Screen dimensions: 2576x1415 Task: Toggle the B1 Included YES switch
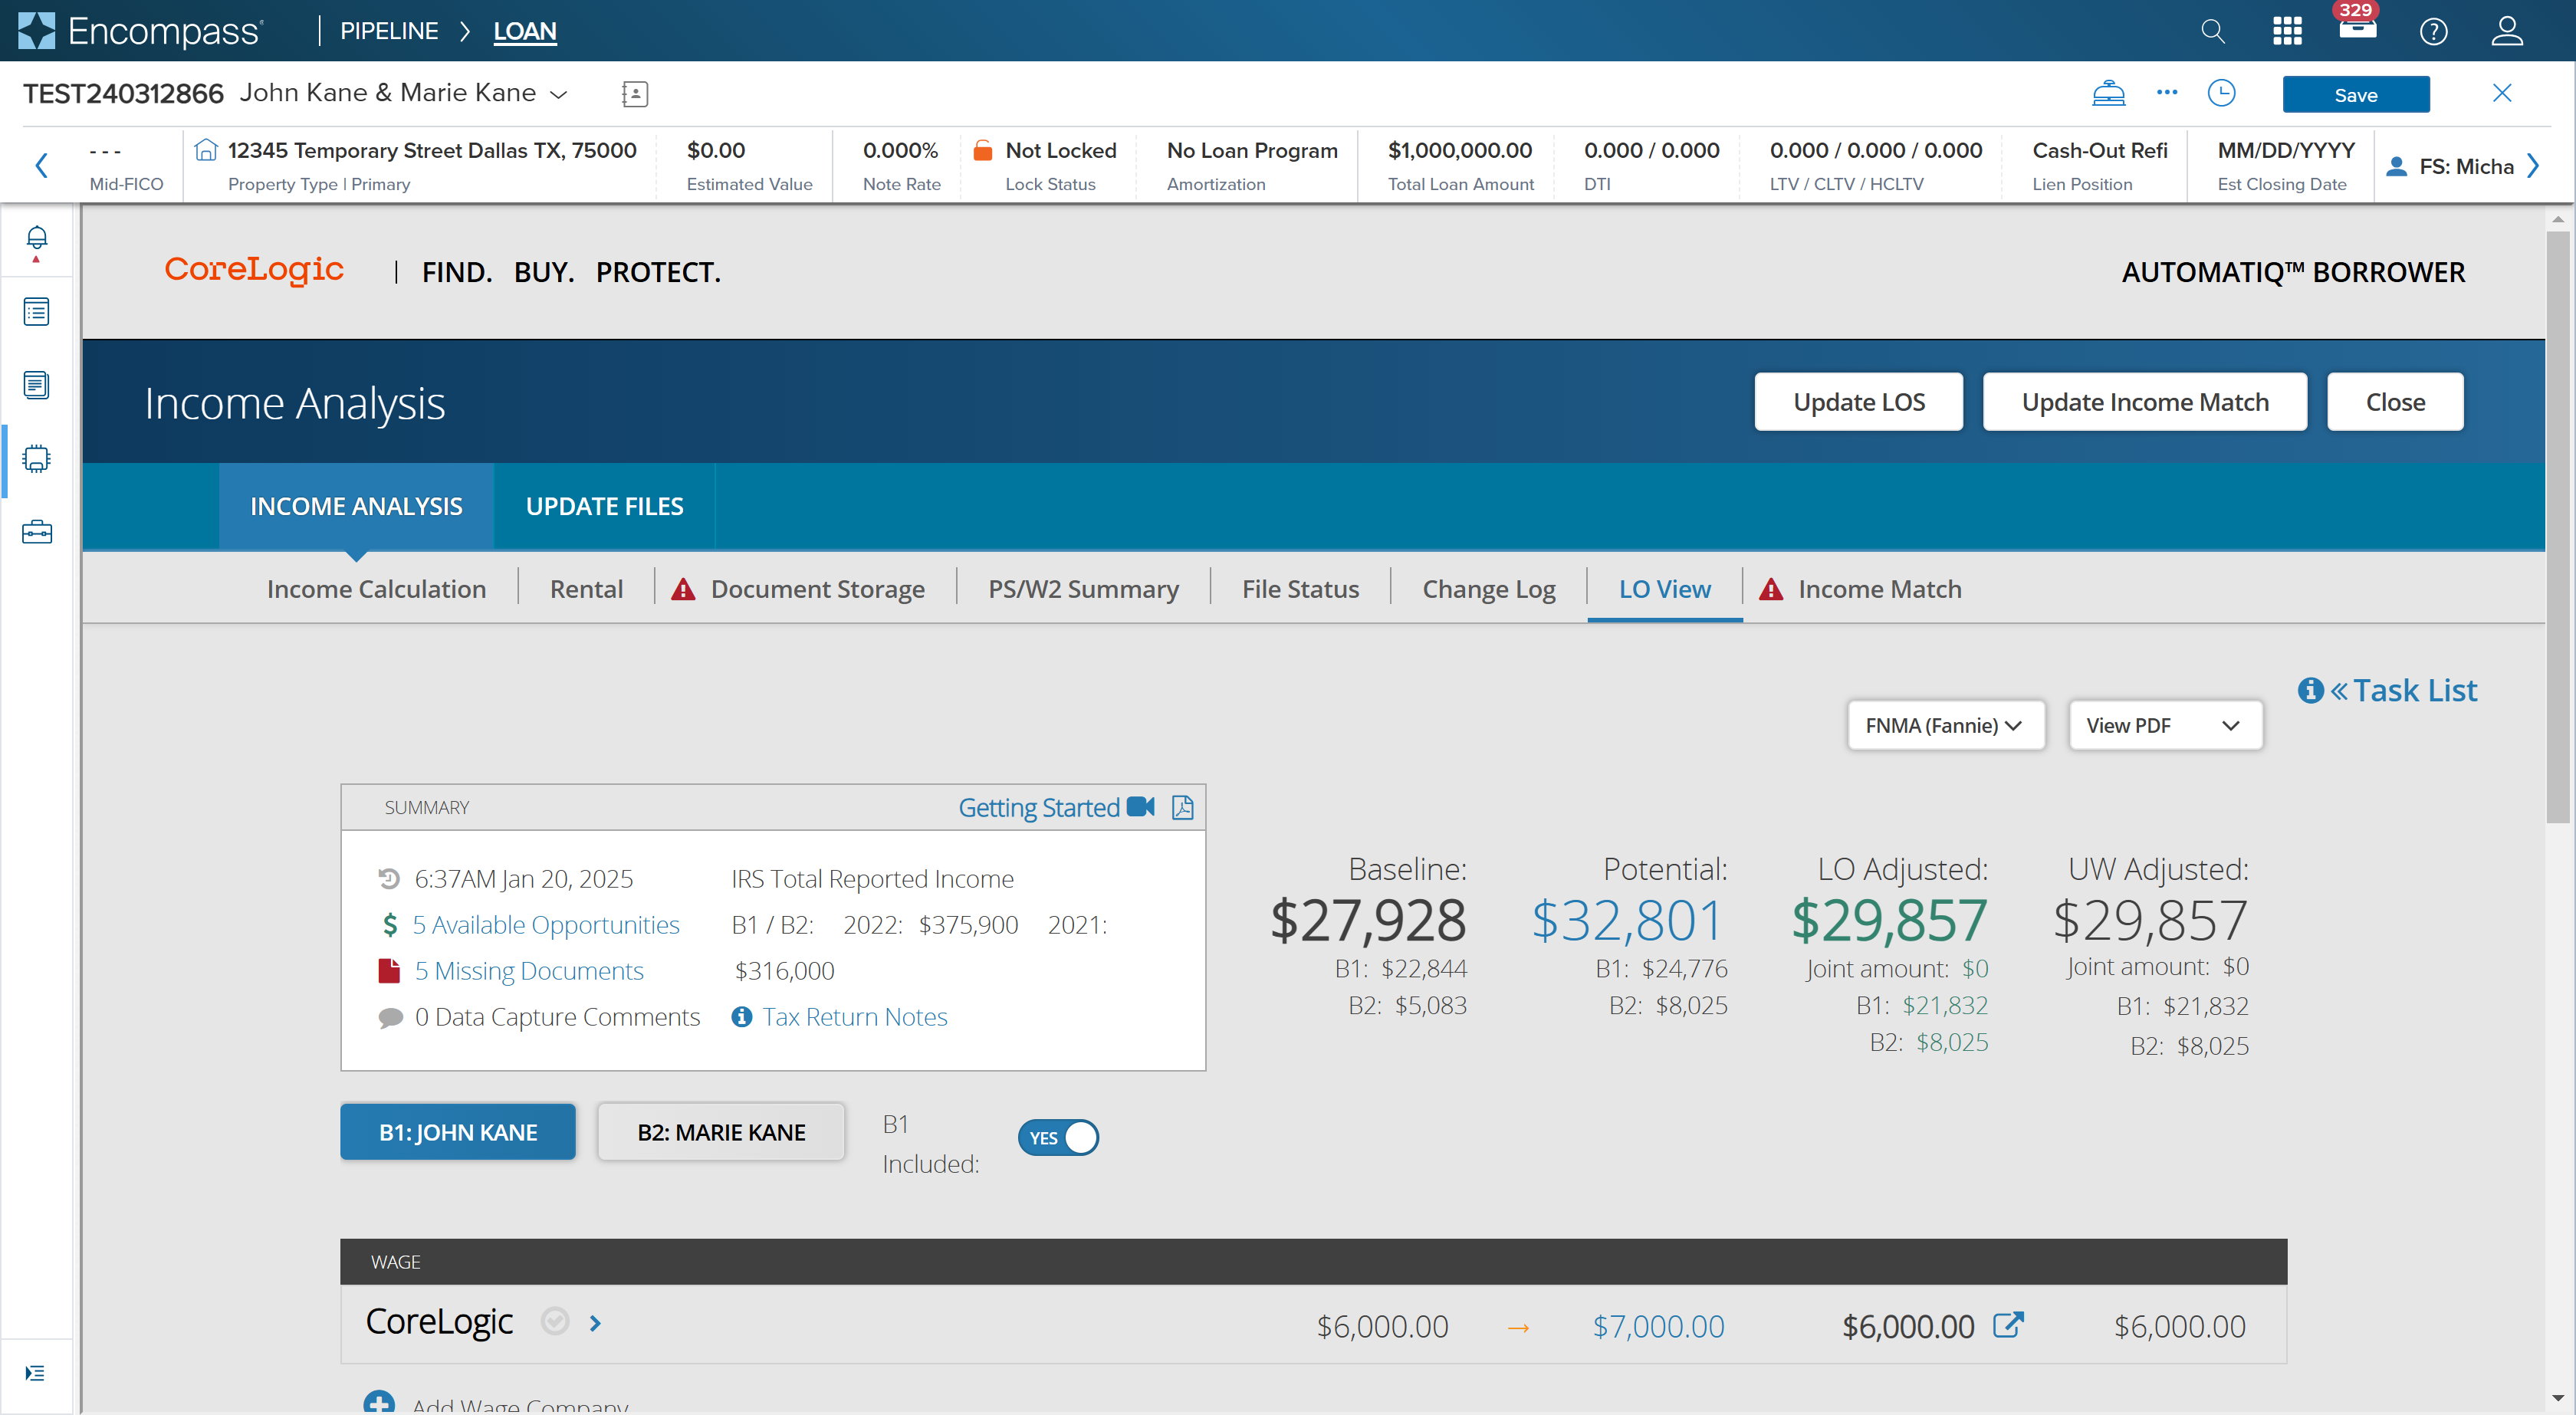coord(1058,1138)
